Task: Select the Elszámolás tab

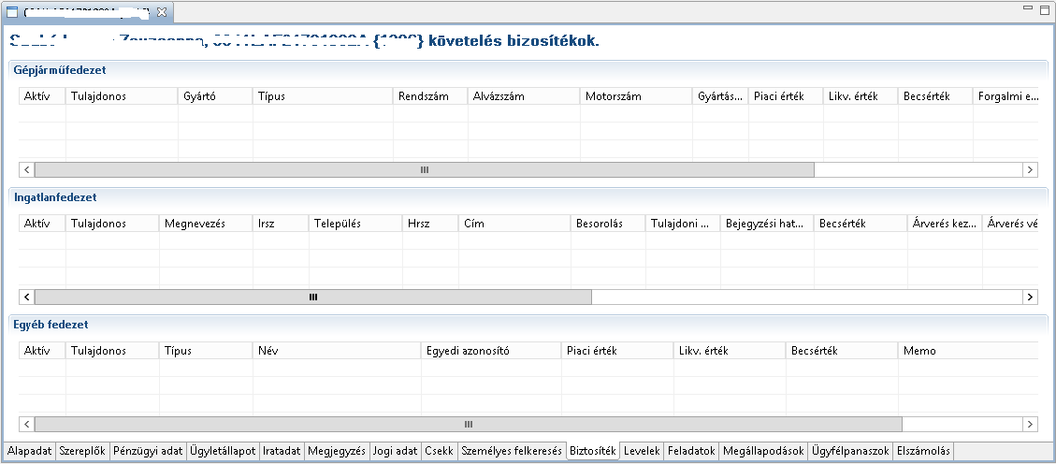Action: point(923,451)
